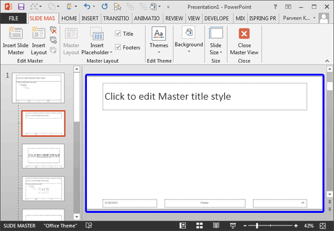Switch to the DEVELOPER tab

[217, 19]
